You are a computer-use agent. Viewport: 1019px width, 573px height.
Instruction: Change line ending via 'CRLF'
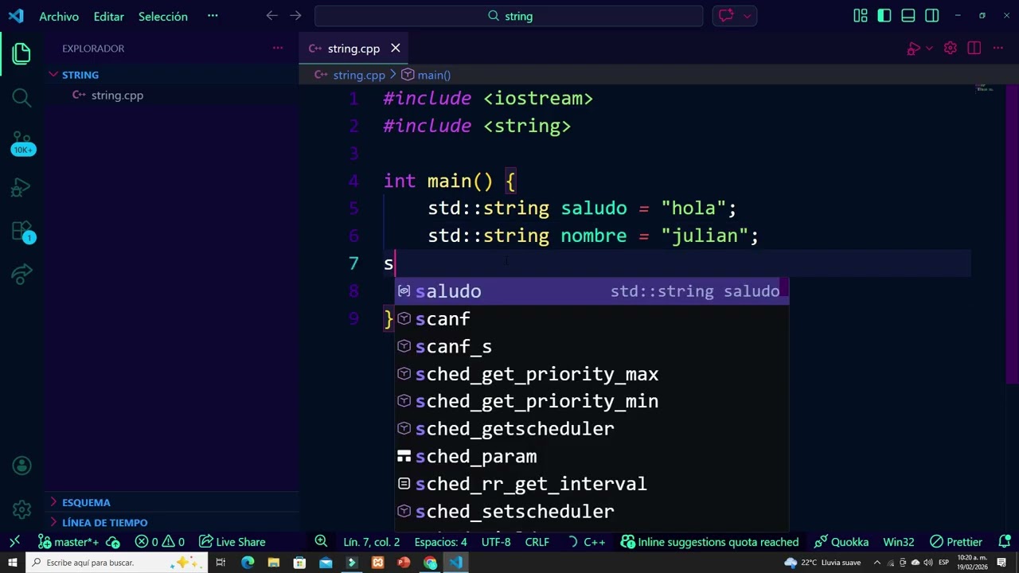click(537, 542)
